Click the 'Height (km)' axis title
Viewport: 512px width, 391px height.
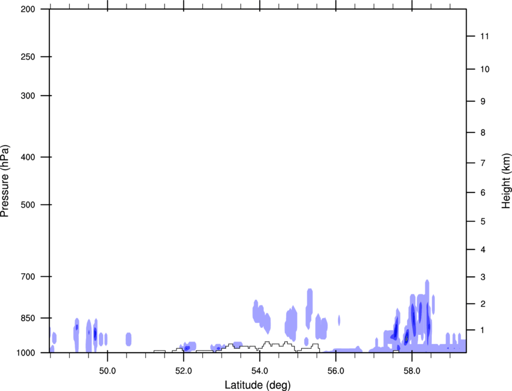pos(506,181)
